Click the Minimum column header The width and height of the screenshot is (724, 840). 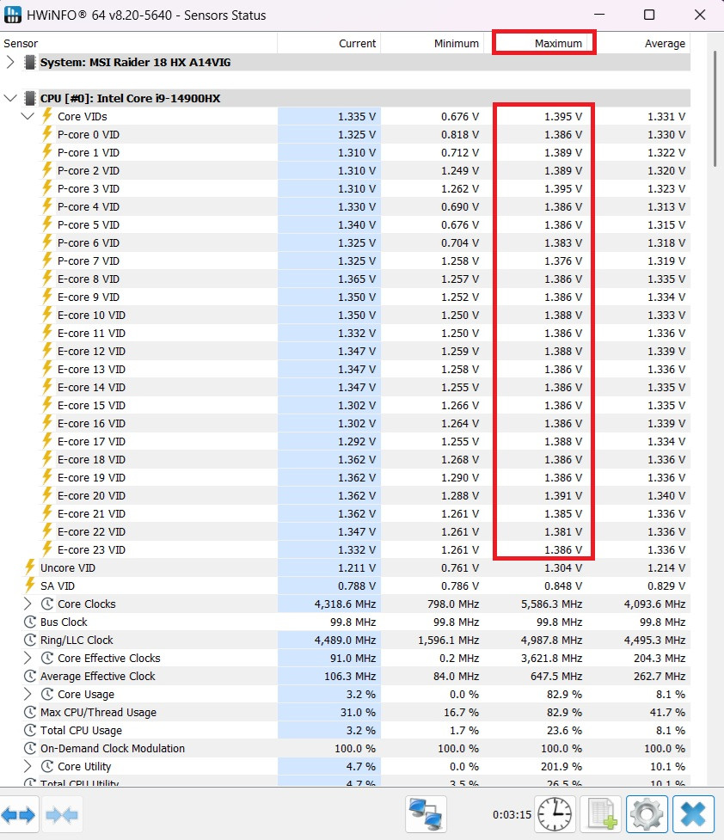click(x=432, y=43)
